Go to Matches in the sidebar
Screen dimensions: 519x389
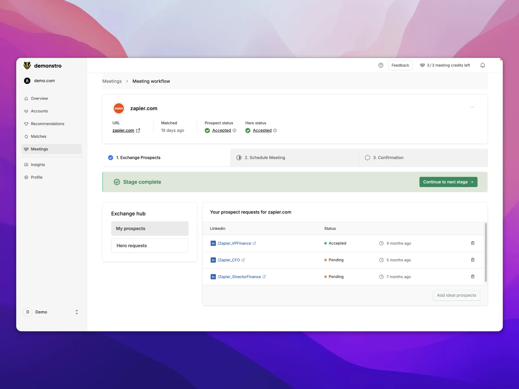pyautogui.click(x=39, y=136)
